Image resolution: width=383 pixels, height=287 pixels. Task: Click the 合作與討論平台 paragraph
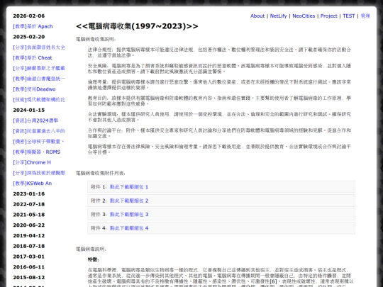point(219,133)
